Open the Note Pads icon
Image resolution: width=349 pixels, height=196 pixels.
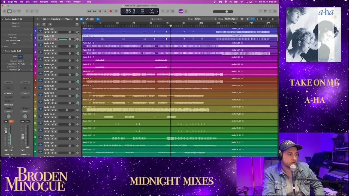[x=265, y=11]
